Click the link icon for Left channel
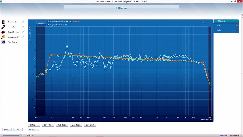 tap(236, 25)
